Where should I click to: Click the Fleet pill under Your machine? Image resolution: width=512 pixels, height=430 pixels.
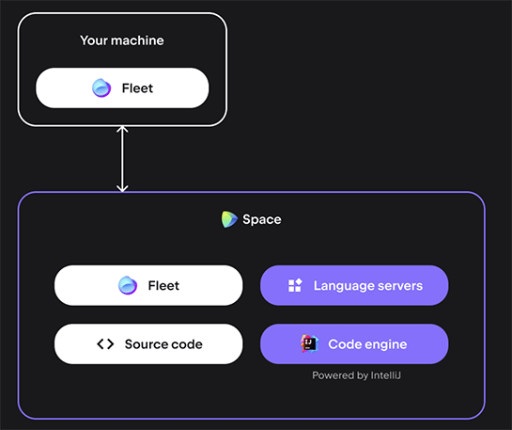(122, 88)
